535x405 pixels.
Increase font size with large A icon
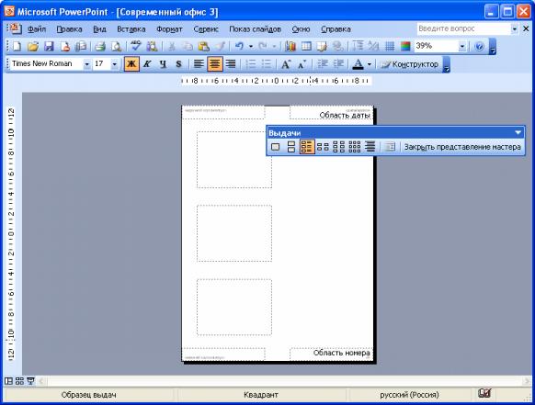point(285,64)
